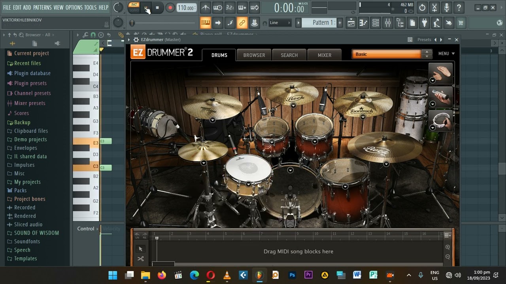Expand the tambourine instrument dropdown arrow

432,127
